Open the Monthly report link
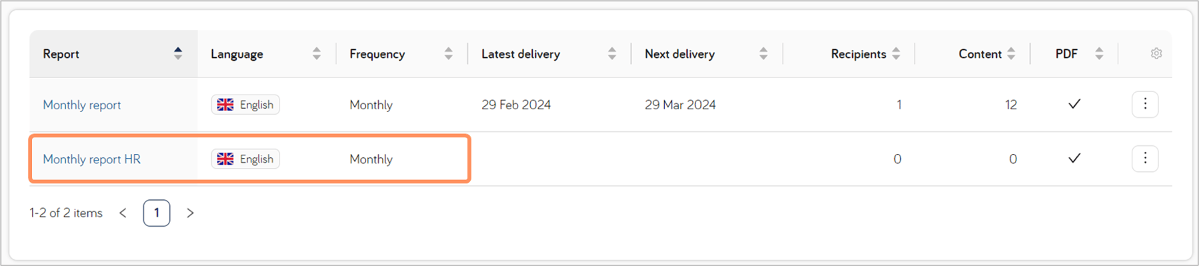Viewport: 1199px width, 266px height. (82, 105)
